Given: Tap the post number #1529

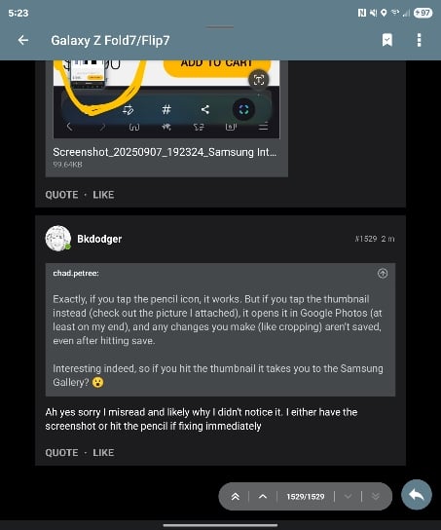Looking at the screenshot, I should coord(366,239).
